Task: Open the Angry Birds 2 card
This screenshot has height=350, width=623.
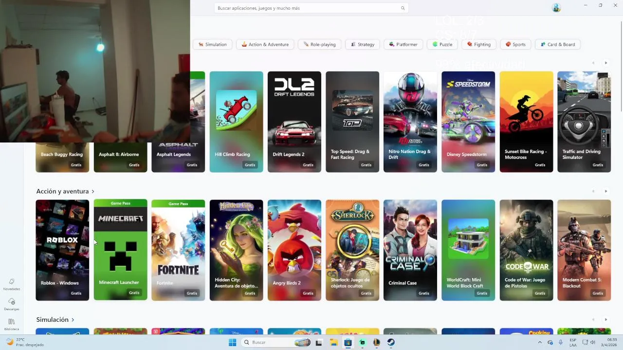Action: (294, 250)
